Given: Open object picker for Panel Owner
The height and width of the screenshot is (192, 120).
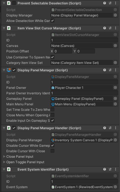Looking at the screenshot, I should 115,88.
